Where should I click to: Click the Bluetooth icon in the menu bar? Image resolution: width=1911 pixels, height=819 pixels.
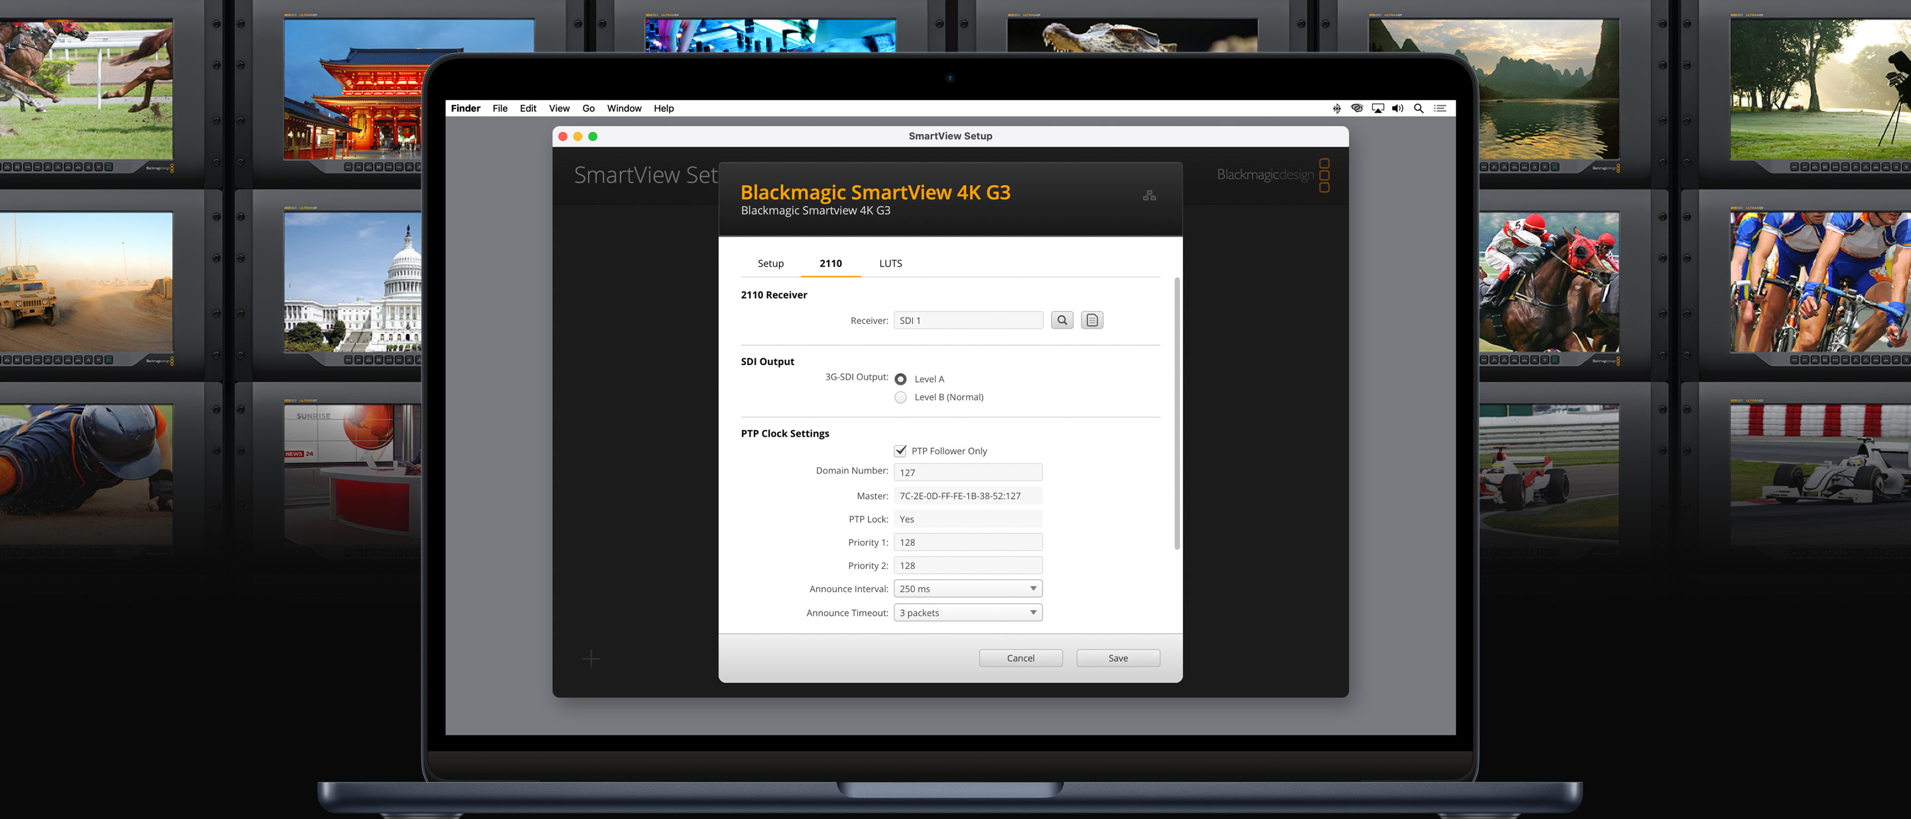1337,108
